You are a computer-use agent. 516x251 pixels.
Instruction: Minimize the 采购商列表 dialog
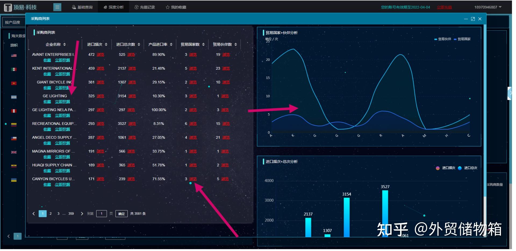[466, 19]
